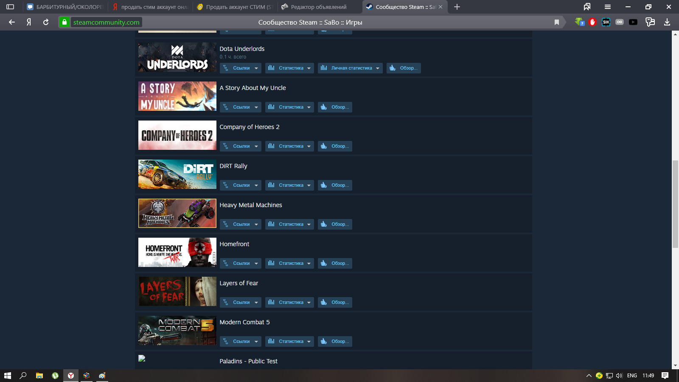Image resolution: width=679 pixels, height=382 pixels.
Task: Go back with browser back arrow
Action: pyautogui.click(x=12, y=22)
